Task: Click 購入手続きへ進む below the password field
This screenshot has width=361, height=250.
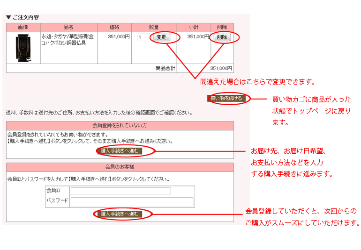Action: (x=120, y=214)
